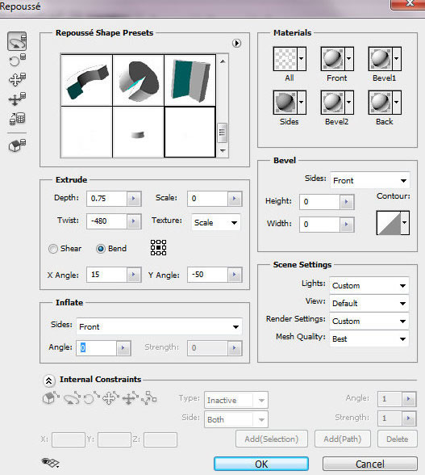Screen dimensions: 425x475
Task: Select the 3D mesh roll tool
Action: (x=17, y=61)
